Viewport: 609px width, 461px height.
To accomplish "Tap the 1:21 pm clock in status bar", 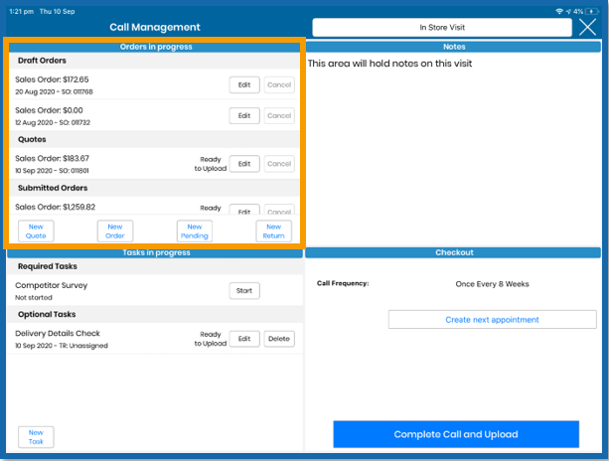I will (x=21, y=12).
